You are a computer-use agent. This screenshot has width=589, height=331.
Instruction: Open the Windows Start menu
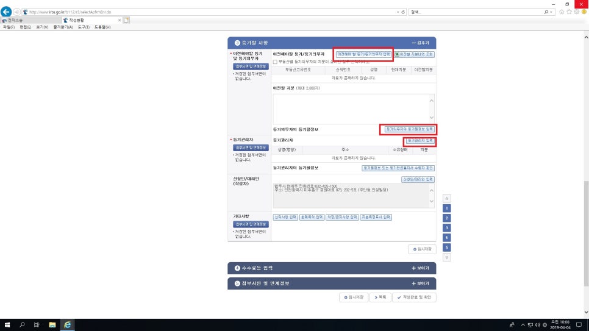[7, 325]
